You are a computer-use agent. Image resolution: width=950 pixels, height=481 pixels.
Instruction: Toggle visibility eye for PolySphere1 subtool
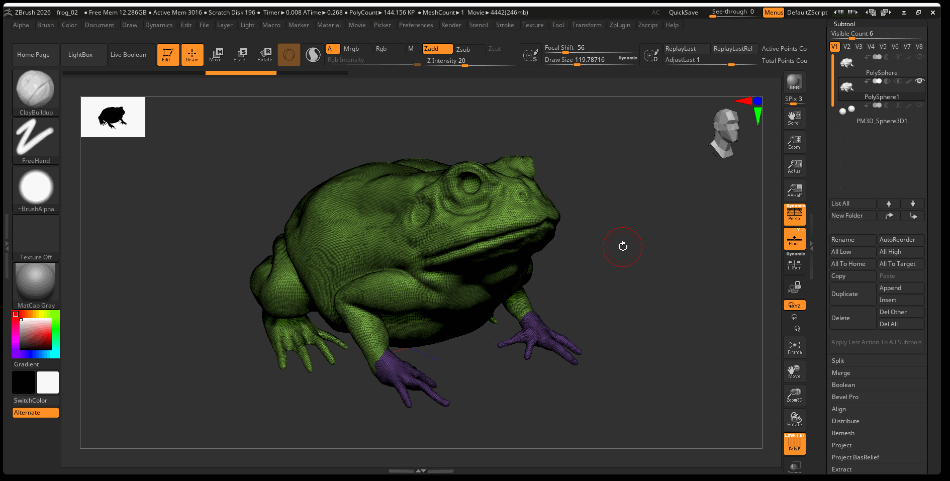(x=919, y=81)
